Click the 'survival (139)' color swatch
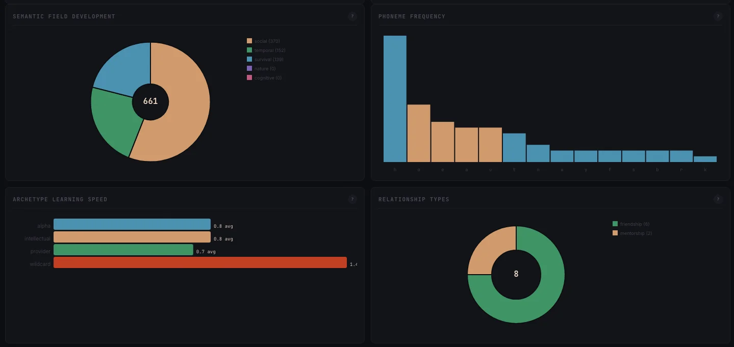The image size is (734, 347). (249, 59)
